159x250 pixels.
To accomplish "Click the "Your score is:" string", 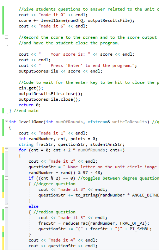I will point(64,54).
